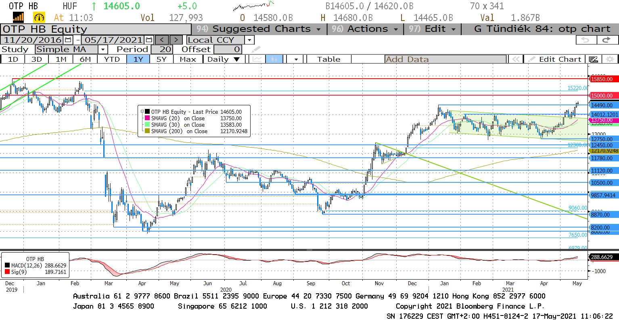
Task: Click the magenta SMAVG (20) legend swatch
Action: (147, 118)
